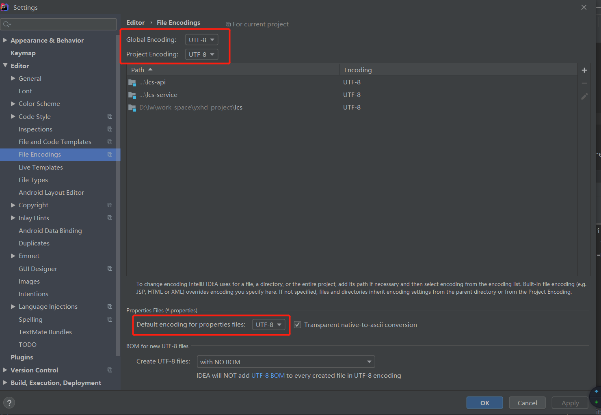
Task: Open the help question mark button
Action: pyautogui.click(x=9, y=403)
